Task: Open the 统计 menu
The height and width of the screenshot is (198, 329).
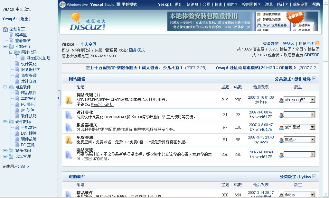Action: (282, 4)
